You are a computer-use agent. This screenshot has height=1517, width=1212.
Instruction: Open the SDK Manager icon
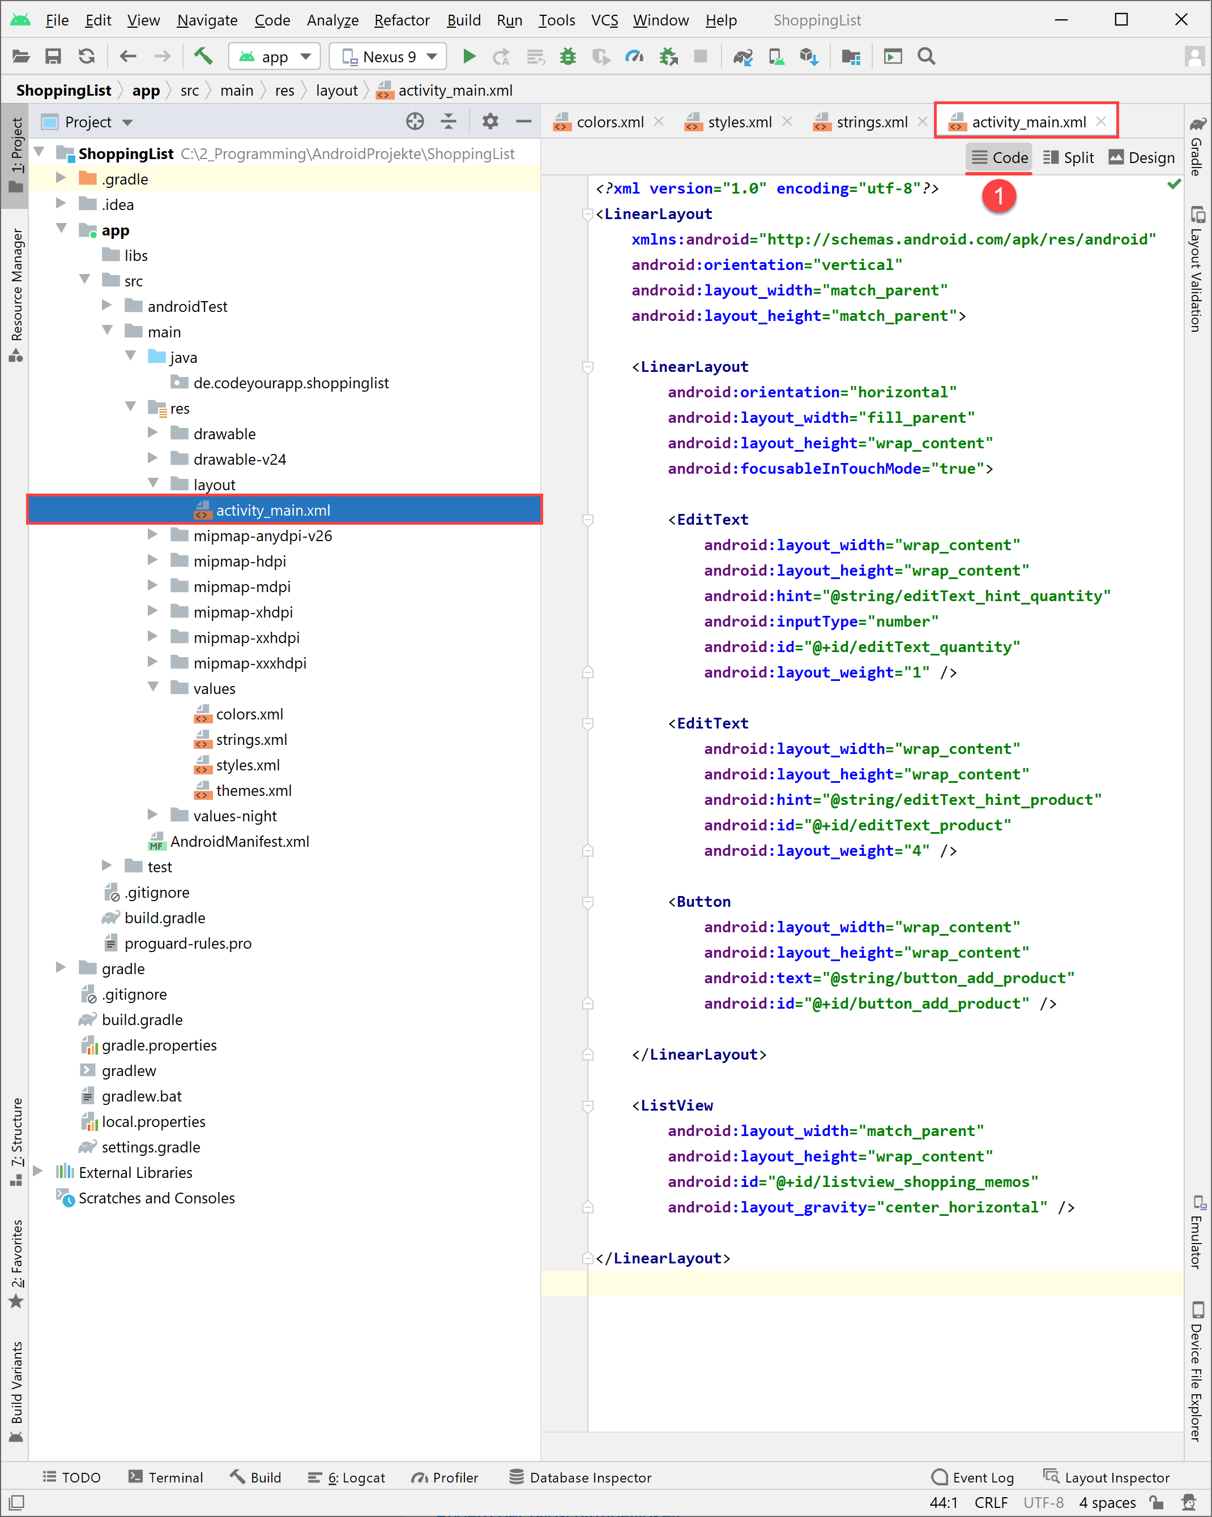[809, 56]
